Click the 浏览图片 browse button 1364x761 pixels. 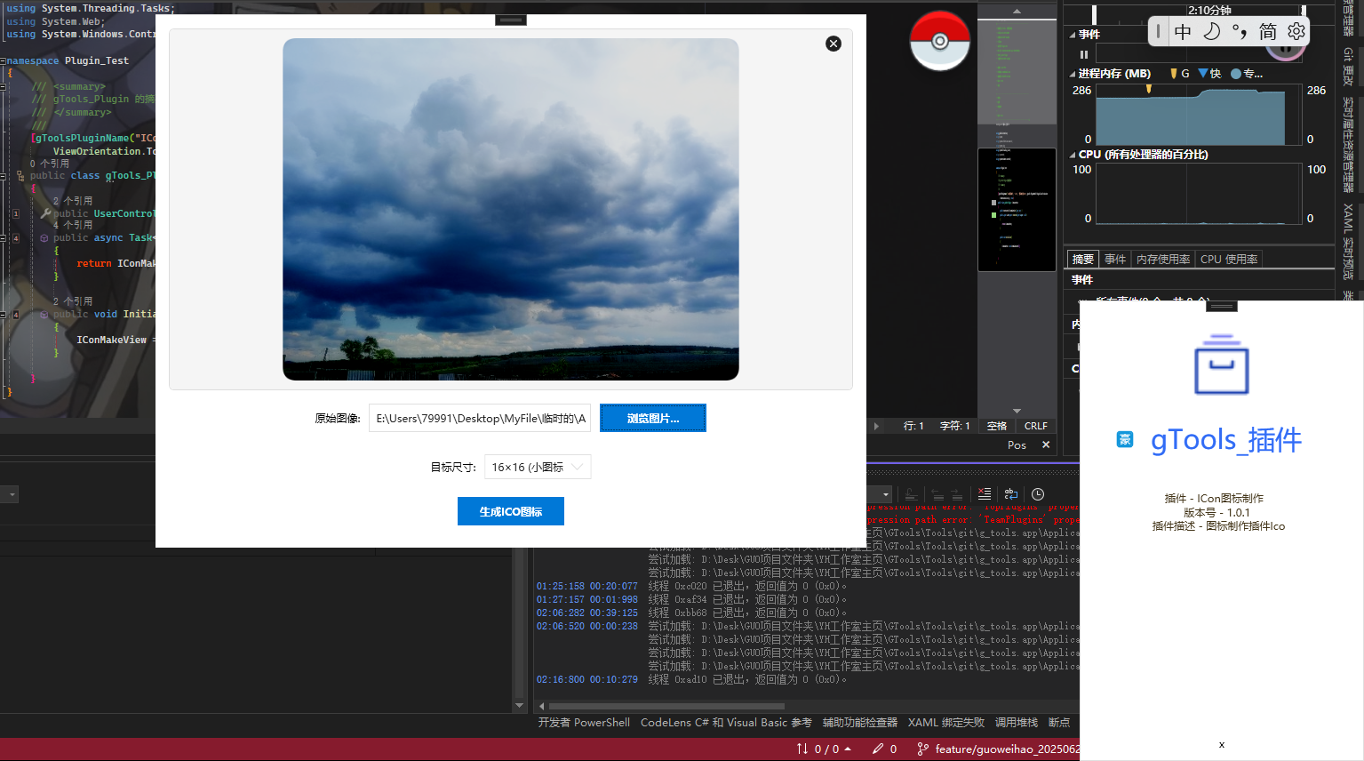[653, 418]
